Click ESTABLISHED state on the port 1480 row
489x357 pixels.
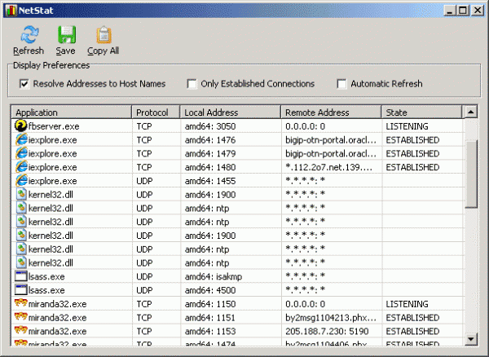[412, 167]
